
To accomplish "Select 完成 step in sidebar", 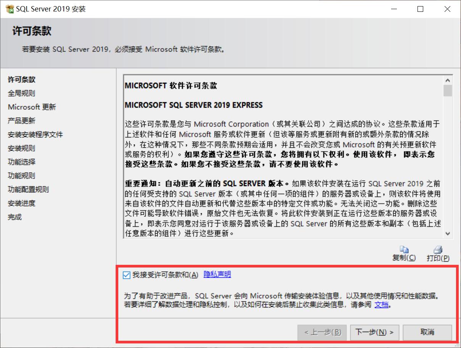I will click(15, 217).
